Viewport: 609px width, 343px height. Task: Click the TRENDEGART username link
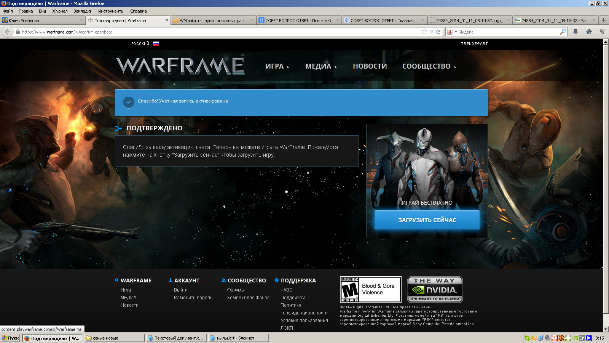click(474, 44)
